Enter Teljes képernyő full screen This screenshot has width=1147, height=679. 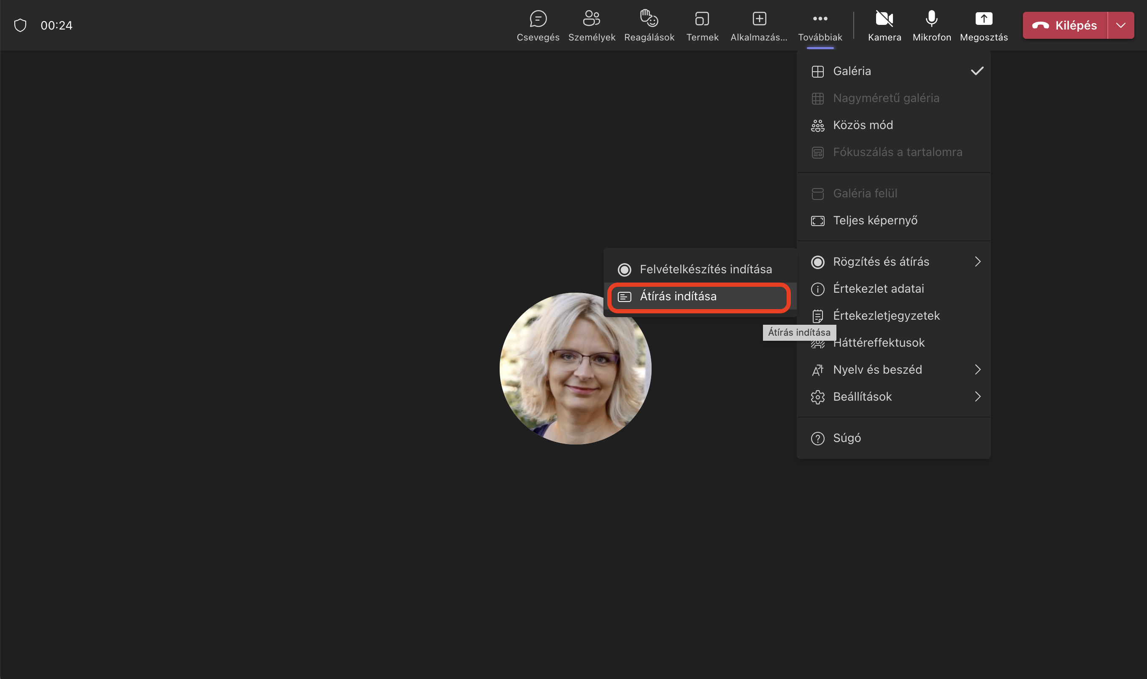tap(893, 221)
